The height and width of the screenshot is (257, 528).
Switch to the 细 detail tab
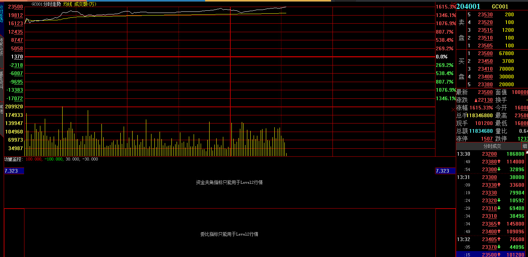pos(525,146)
